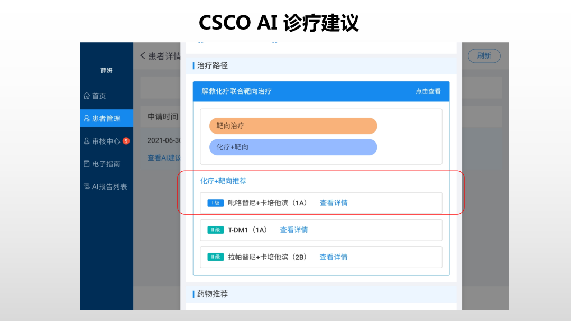The image size is (571, 321).
Task: Click the username 薛妍 in sidebar
Action: pyautogui.click(x=106, y=71)
